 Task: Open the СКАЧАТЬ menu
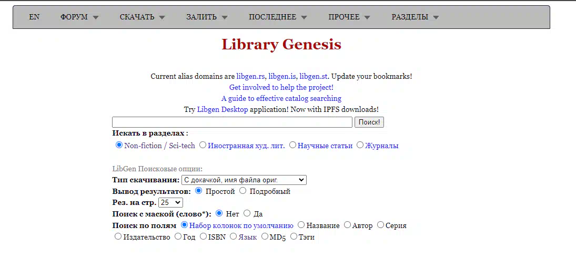click(x=142, y=17)
